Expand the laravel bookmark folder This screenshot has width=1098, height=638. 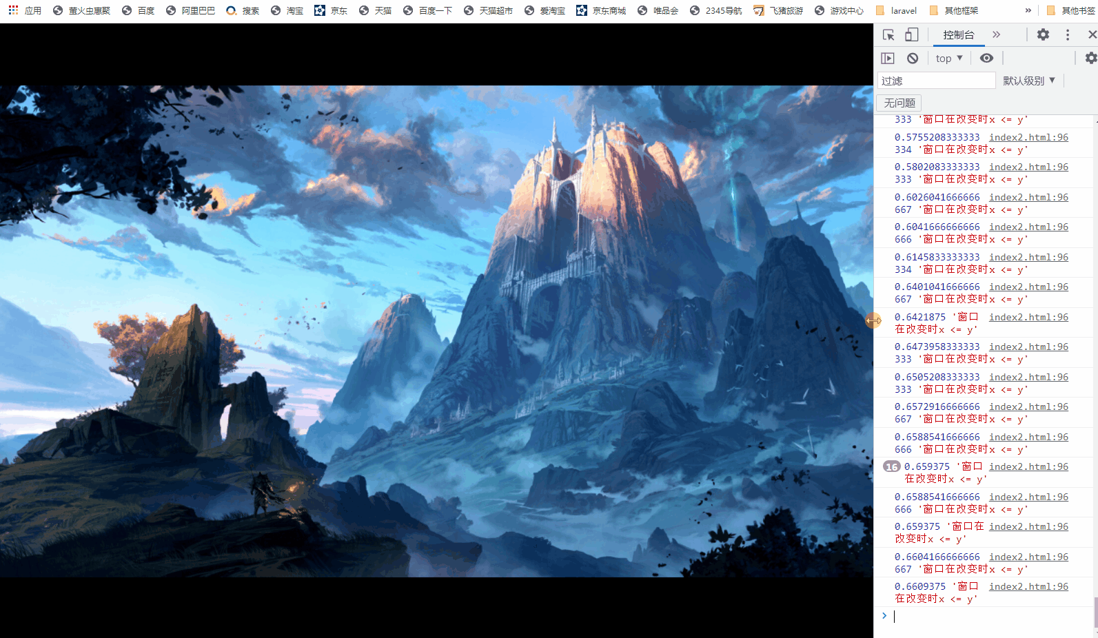(x=896, y=10)
